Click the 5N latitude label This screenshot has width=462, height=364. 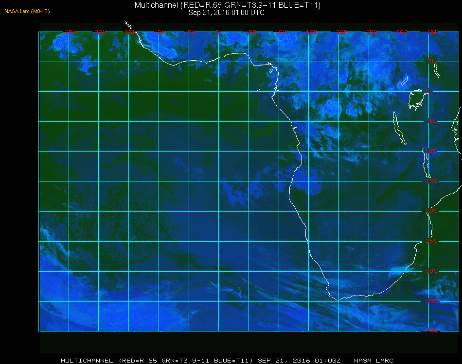pos(432,61)
